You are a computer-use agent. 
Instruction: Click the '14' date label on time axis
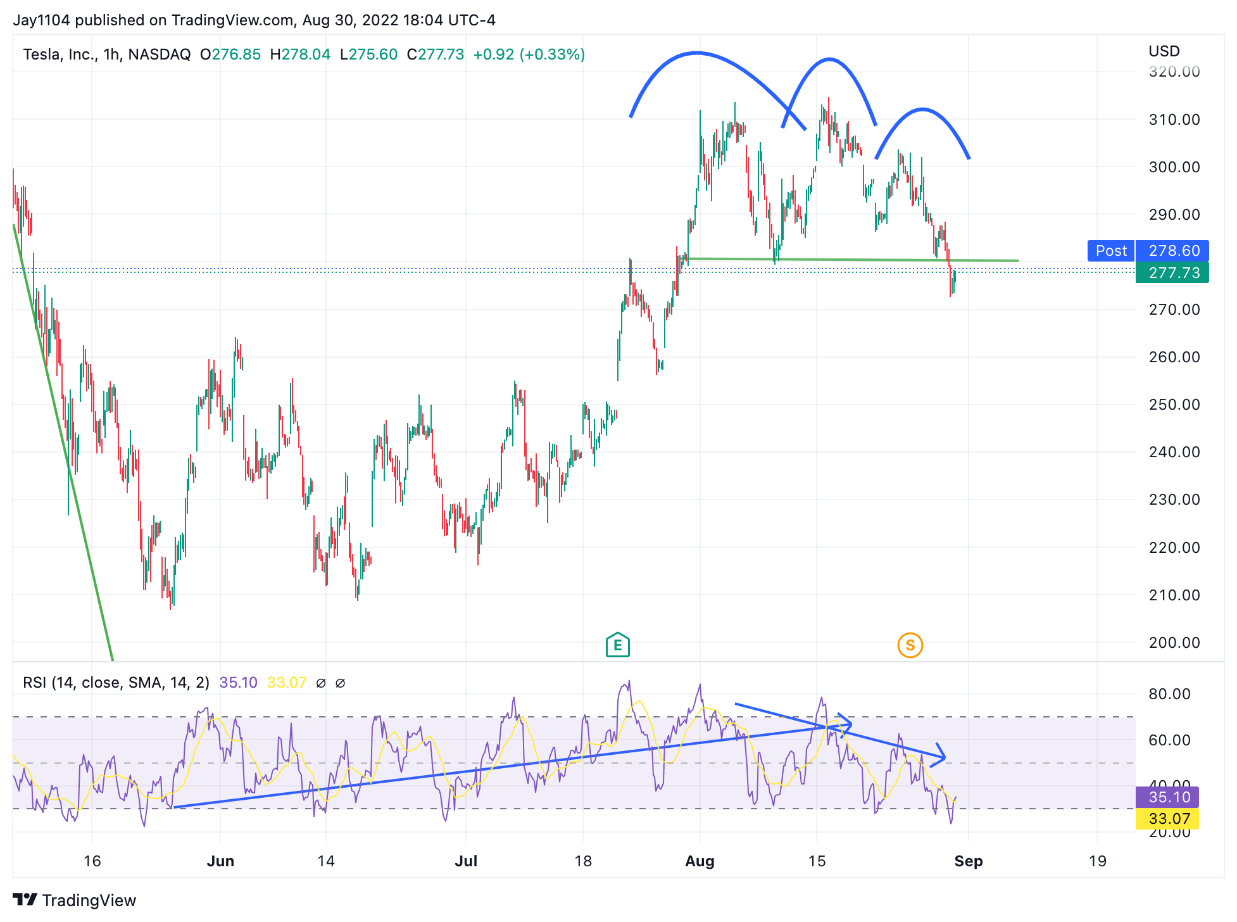(325, 861)
